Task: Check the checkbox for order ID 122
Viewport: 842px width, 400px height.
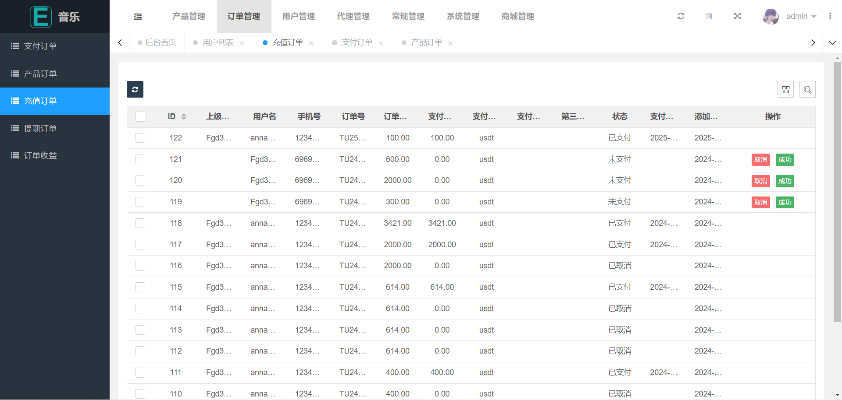Action: 140,138
